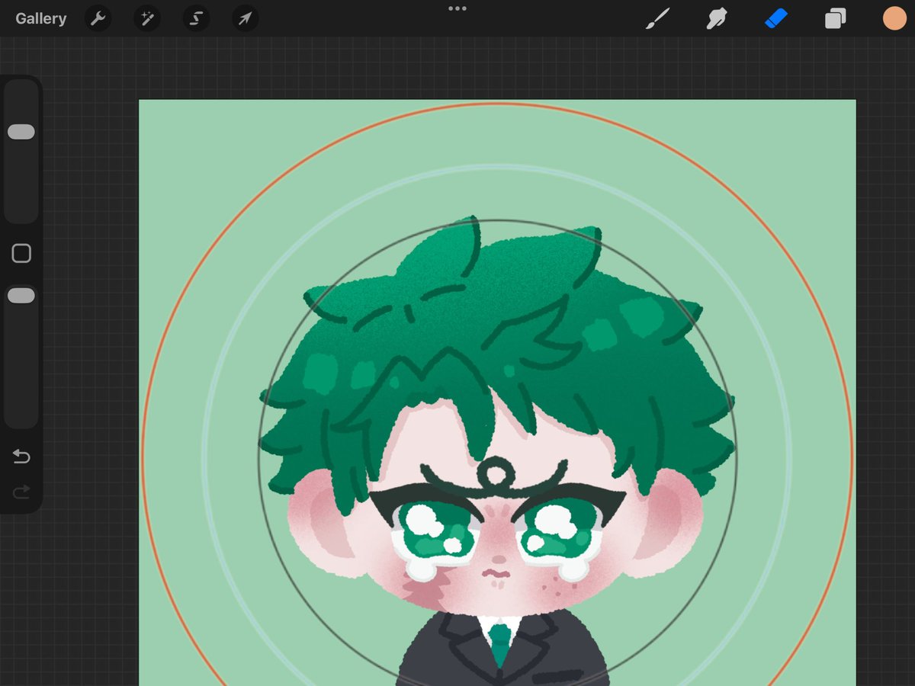Screen dimensions: 915x686
Task: Open the Gallery
Action: pos(41,18)
